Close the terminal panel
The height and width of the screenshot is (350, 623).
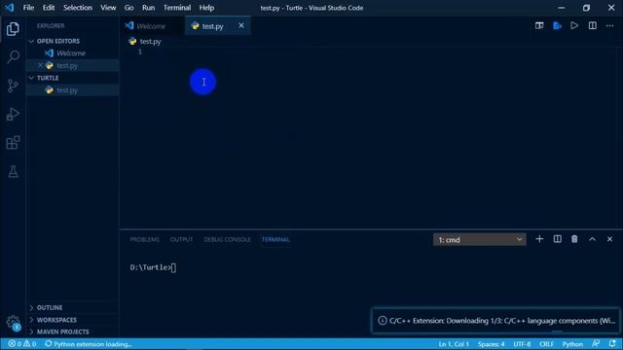[609, 239]
